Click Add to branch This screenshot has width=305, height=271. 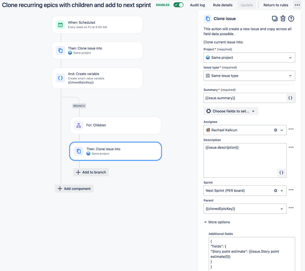pyautogui.click(x=91, y=172)
